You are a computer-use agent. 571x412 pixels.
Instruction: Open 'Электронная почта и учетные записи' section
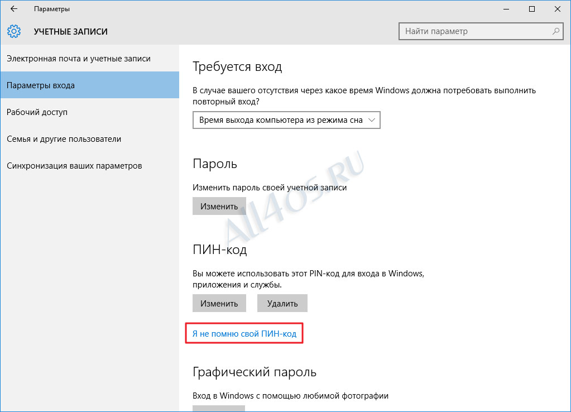[x=89, y=59]
